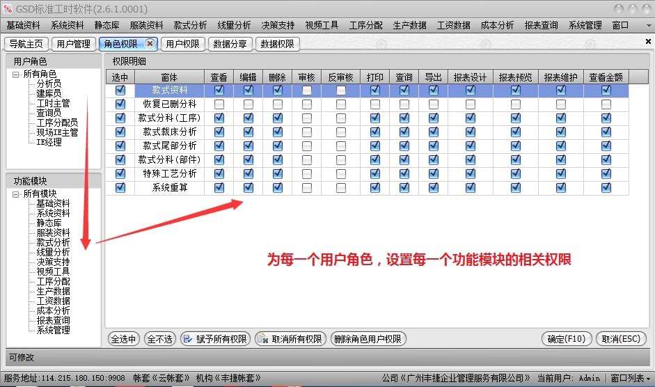655x387 pixels.
Task: Click the 赋予所有权限 button icon
Action: coord(187,339)
